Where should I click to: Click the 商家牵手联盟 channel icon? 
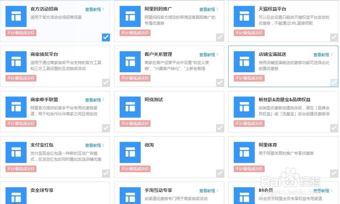[16, 107]
